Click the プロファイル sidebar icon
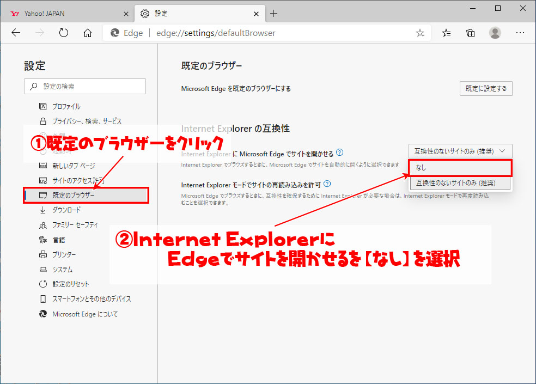536x384 pixels. click(42, 106)
